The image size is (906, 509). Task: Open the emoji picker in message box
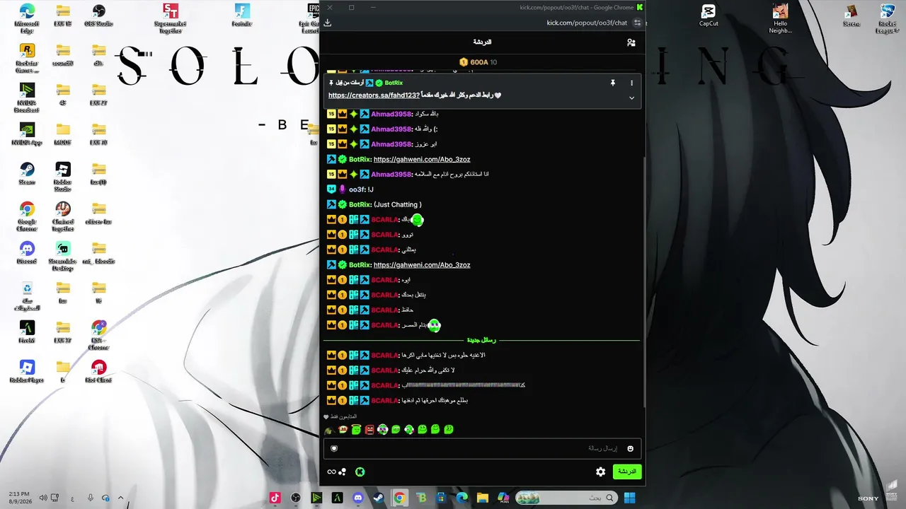pyautogui.click(x=630, y=448)
